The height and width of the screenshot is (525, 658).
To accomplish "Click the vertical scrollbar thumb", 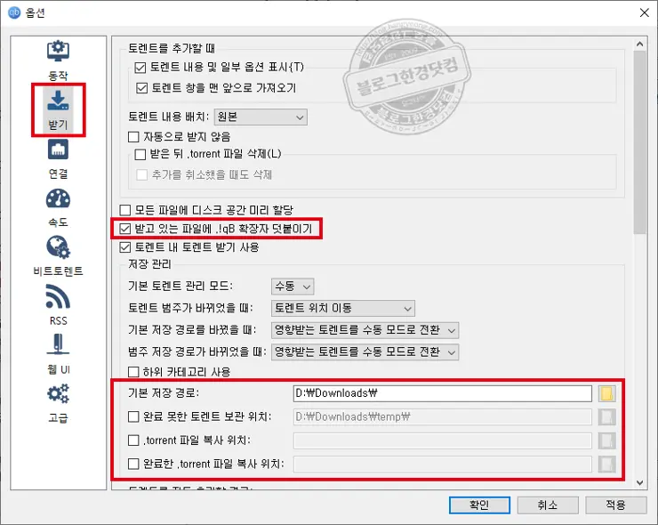I will [639, 142].
